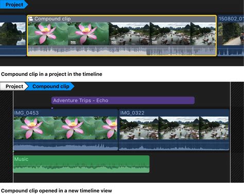Click the Project breadcrumb in the upper timeline
Image resolution: width=244 pixels, height=196 pixels.
[14, 5]
